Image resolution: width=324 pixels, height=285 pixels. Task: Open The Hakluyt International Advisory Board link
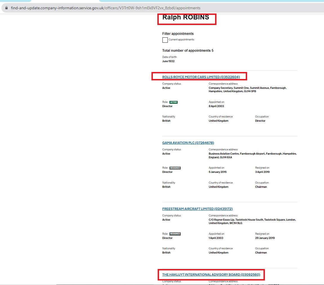pyautogui.click(x=211, y=275)
